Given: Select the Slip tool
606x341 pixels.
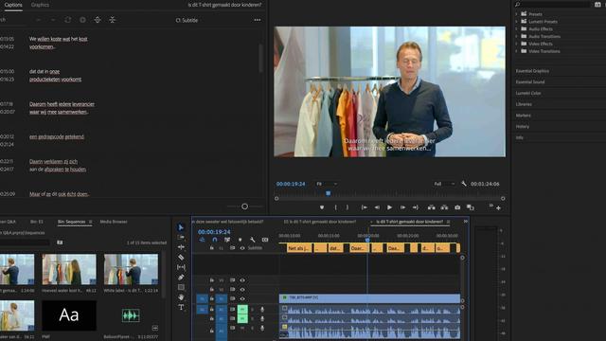Looking at the screenshot, I should click(181, 267).
